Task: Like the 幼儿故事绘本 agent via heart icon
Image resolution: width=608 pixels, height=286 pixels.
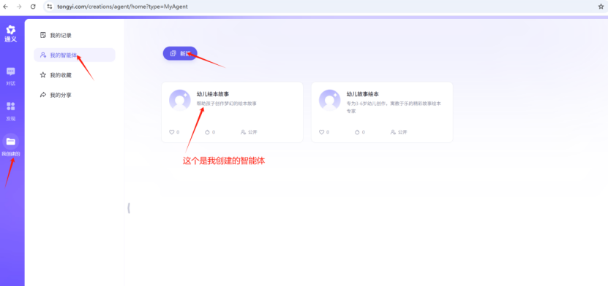Action: point(321,132)
